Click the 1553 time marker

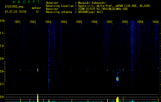click(48, 22)
